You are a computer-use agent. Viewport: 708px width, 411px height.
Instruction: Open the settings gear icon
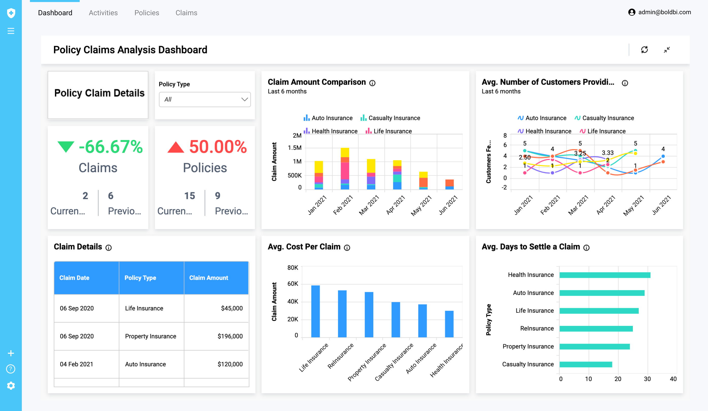click(x=11, y=385)
